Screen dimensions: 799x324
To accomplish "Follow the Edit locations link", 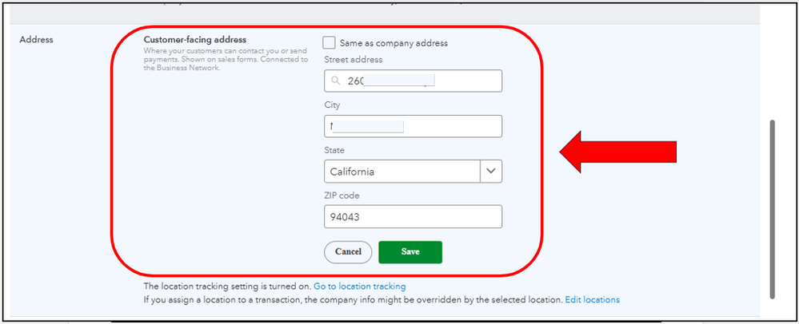I will click(x=592, y=300).
